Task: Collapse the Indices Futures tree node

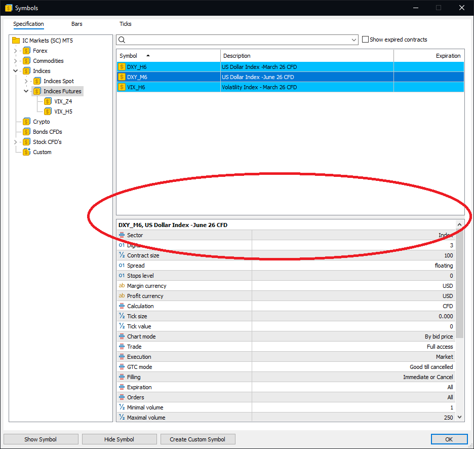Action: click(26, 91)
